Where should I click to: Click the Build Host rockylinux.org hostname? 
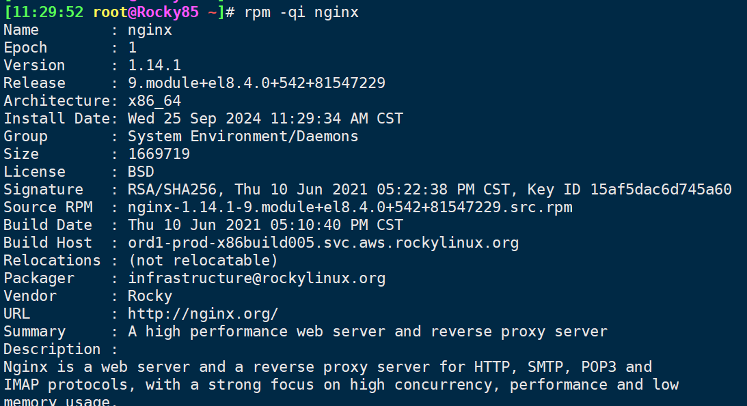coord(323,243)
